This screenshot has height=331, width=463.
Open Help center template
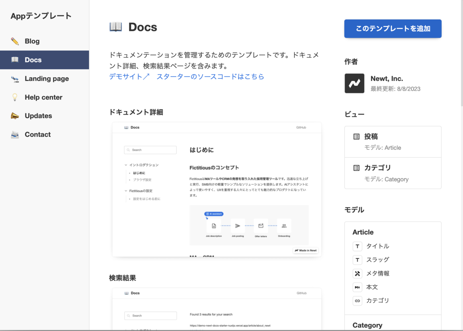44,97
